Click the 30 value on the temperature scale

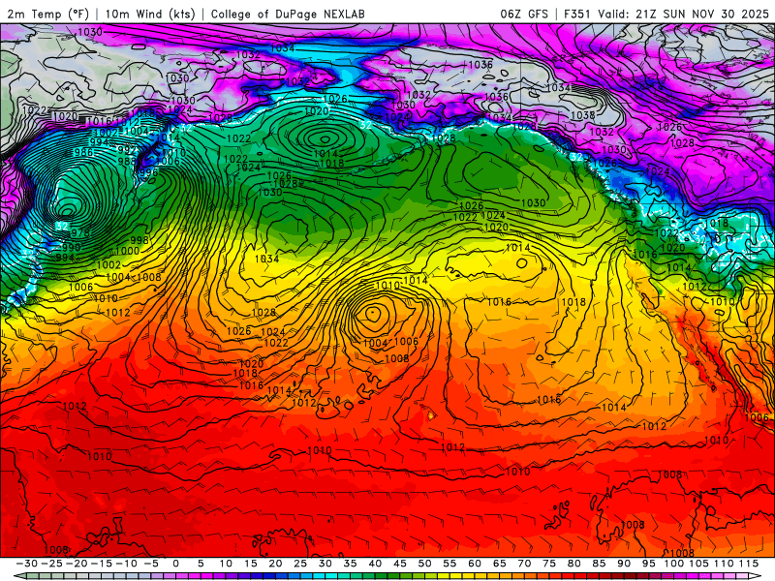325,564
